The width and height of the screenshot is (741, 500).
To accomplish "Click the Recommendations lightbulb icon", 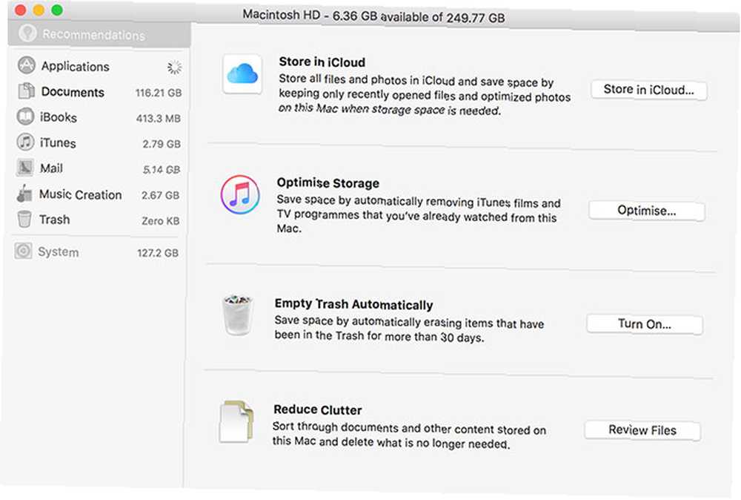I will click(27, 33).
